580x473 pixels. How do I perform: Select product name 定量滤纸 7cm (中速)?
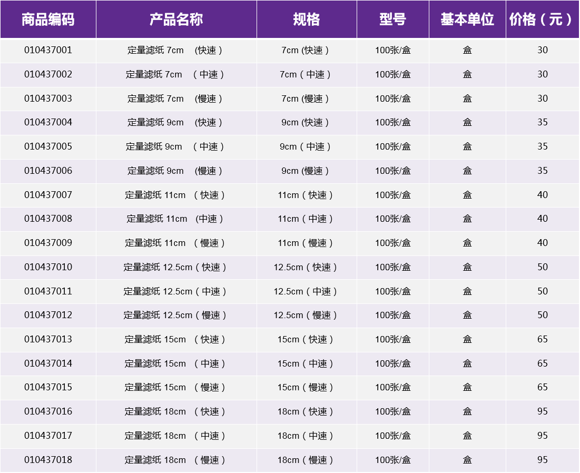[175, 74]
